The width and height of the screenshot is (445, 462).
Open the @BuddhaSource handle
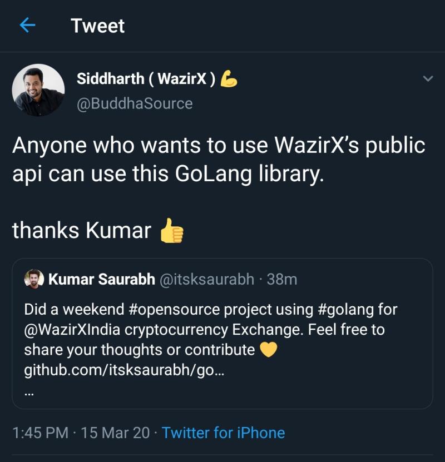135,103
